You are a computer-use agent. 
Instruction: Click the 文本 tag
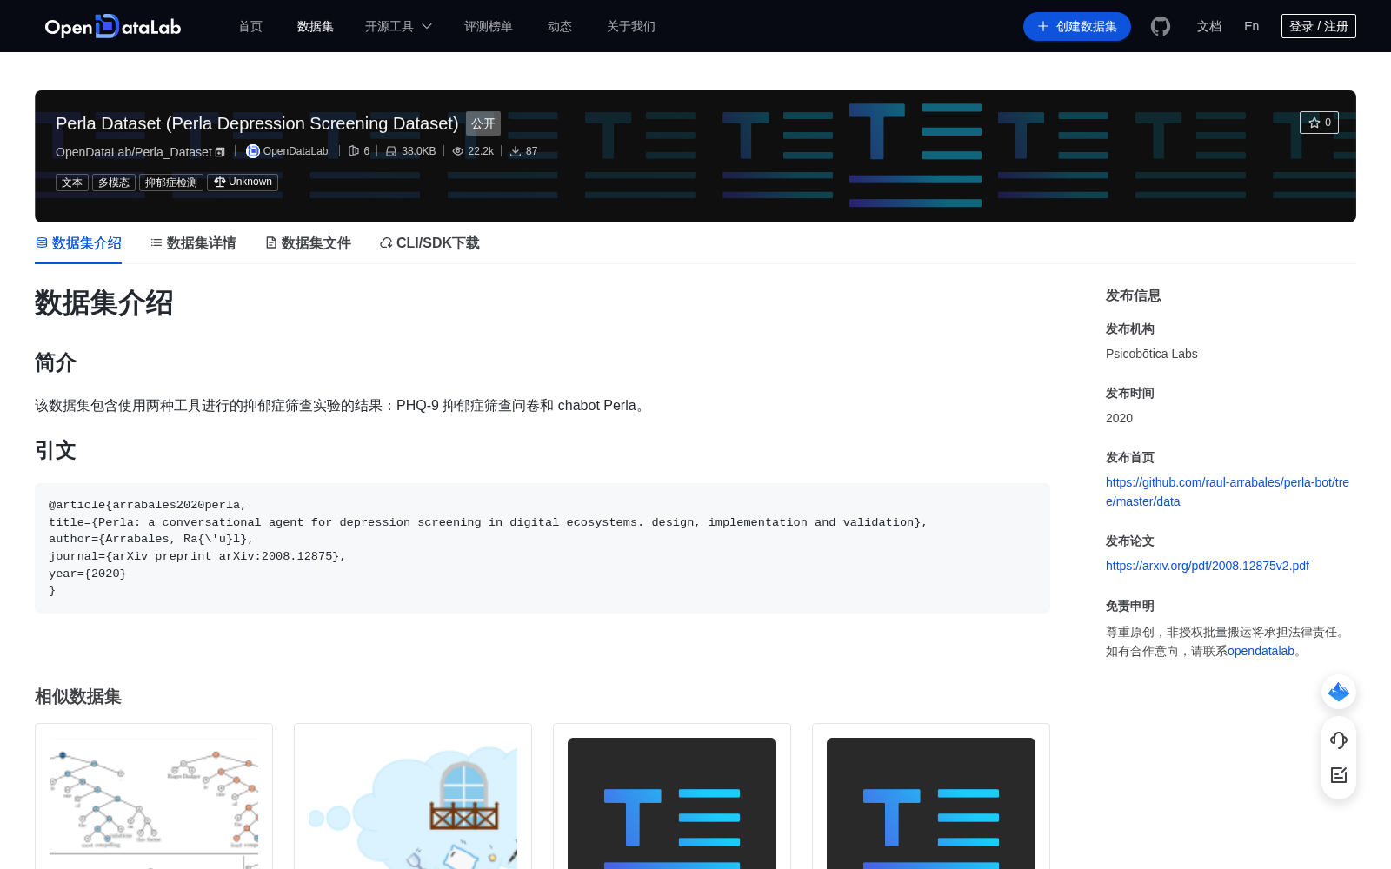[x=72, y=182]
